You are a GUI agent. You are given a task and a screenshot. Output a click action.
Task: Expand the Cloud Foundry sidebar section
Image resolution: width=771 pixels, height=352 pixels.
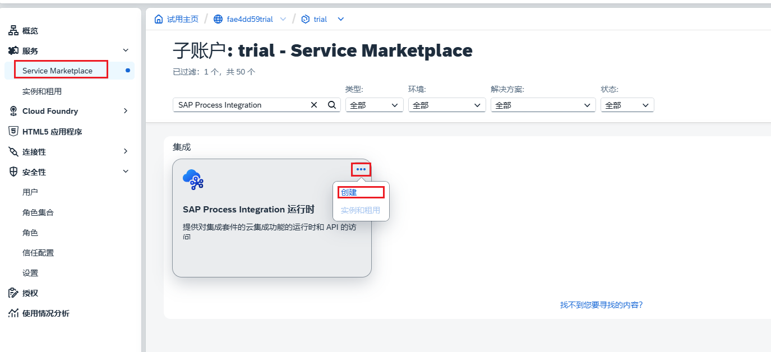click(x=126, y=111)
